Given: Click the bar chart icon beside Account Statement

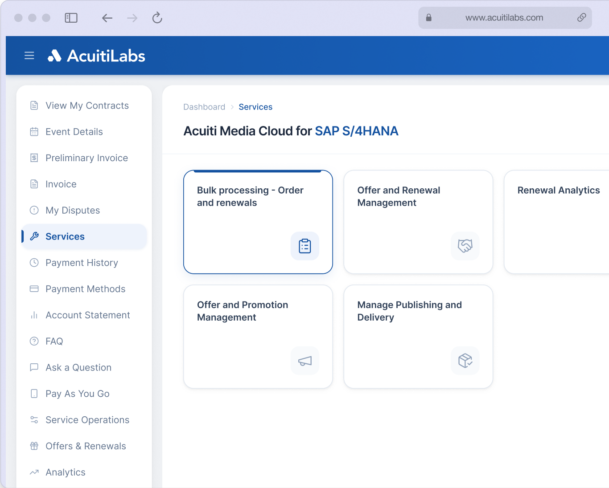Looking at the screenshot, I should point(34,315).
